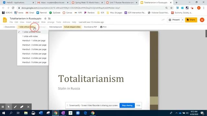Open the Arrange menu
207x116 pixels.
point(51,22)
